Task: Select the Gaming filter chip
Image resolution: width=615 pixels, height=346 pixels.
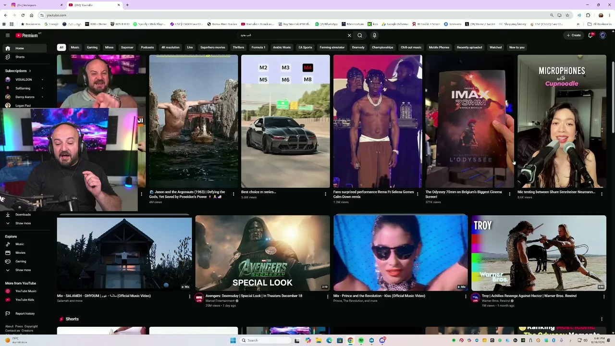Action: [92, 47]
